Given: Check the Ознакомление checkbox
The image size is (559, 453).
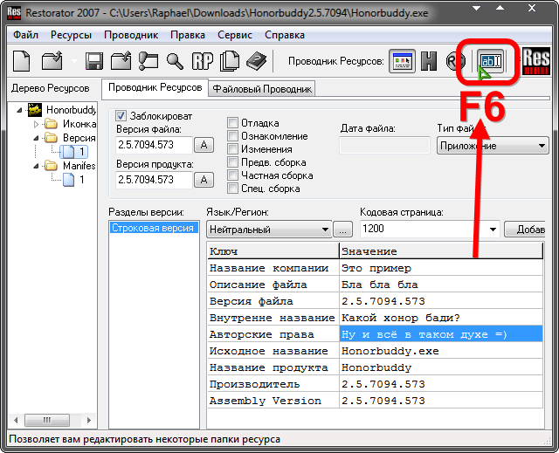Looking at the screenshot, I should click(x=232, y=136).
